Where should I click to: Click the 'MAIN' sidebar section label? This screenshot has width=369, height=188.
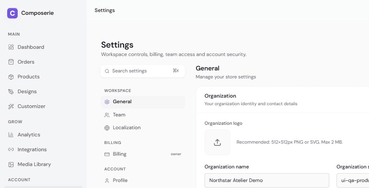[x=14, y=34]
